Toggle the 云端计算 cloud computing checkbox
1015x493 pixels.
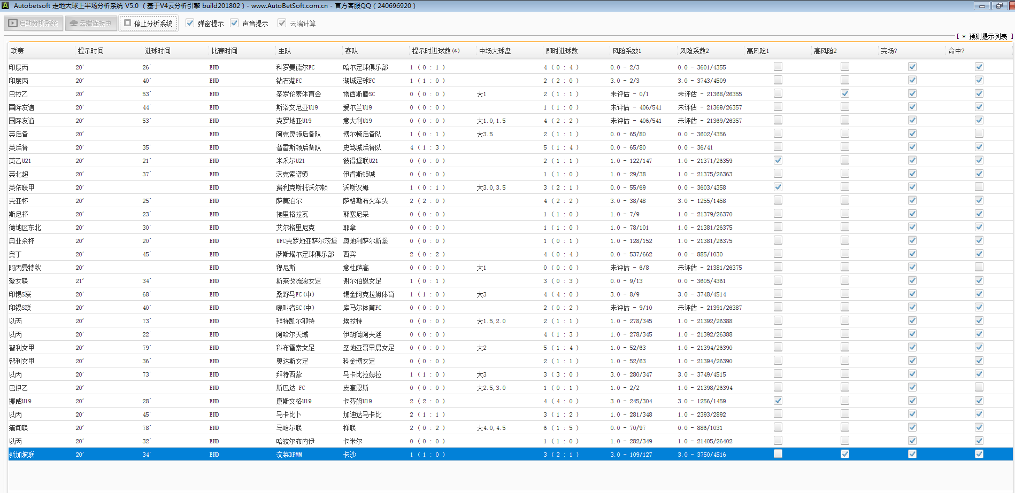point(282,23)
